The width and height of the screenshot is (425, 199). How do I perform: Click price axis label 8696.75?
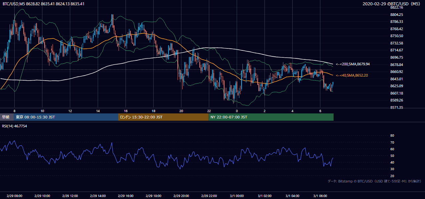[x=397, y=57]
